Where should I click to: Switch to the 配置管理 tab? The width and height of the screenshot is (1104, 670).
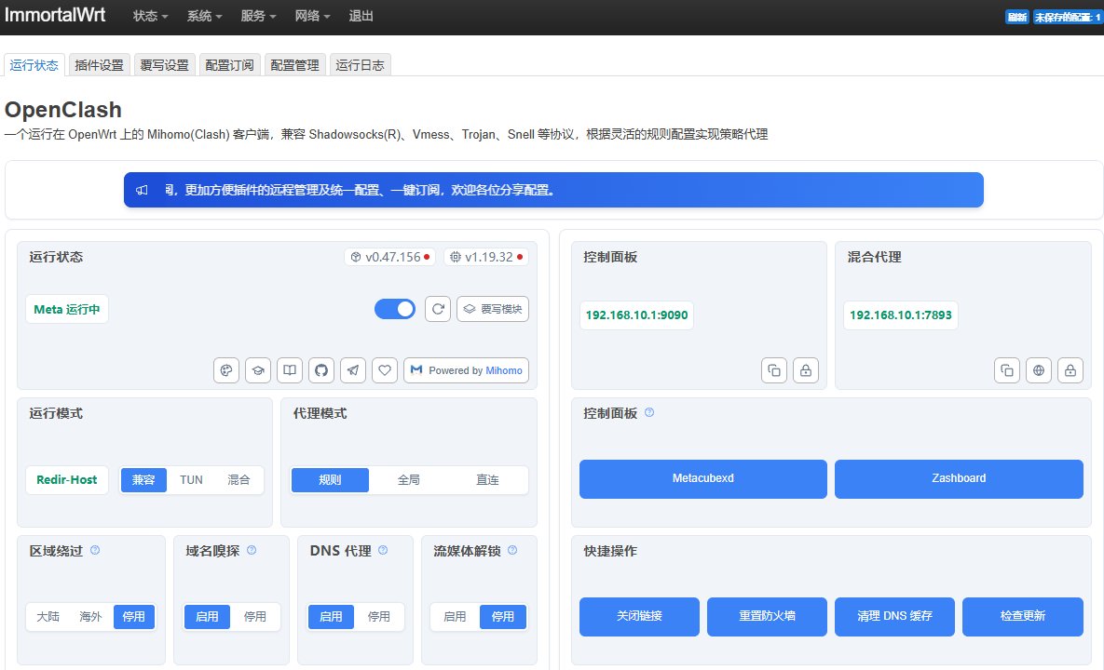click(x=294, y=65)
